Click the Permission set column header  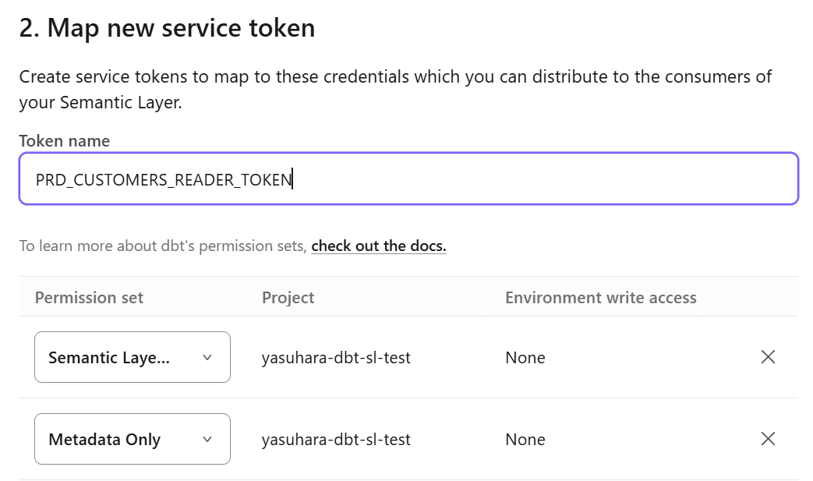coord(89,298)
